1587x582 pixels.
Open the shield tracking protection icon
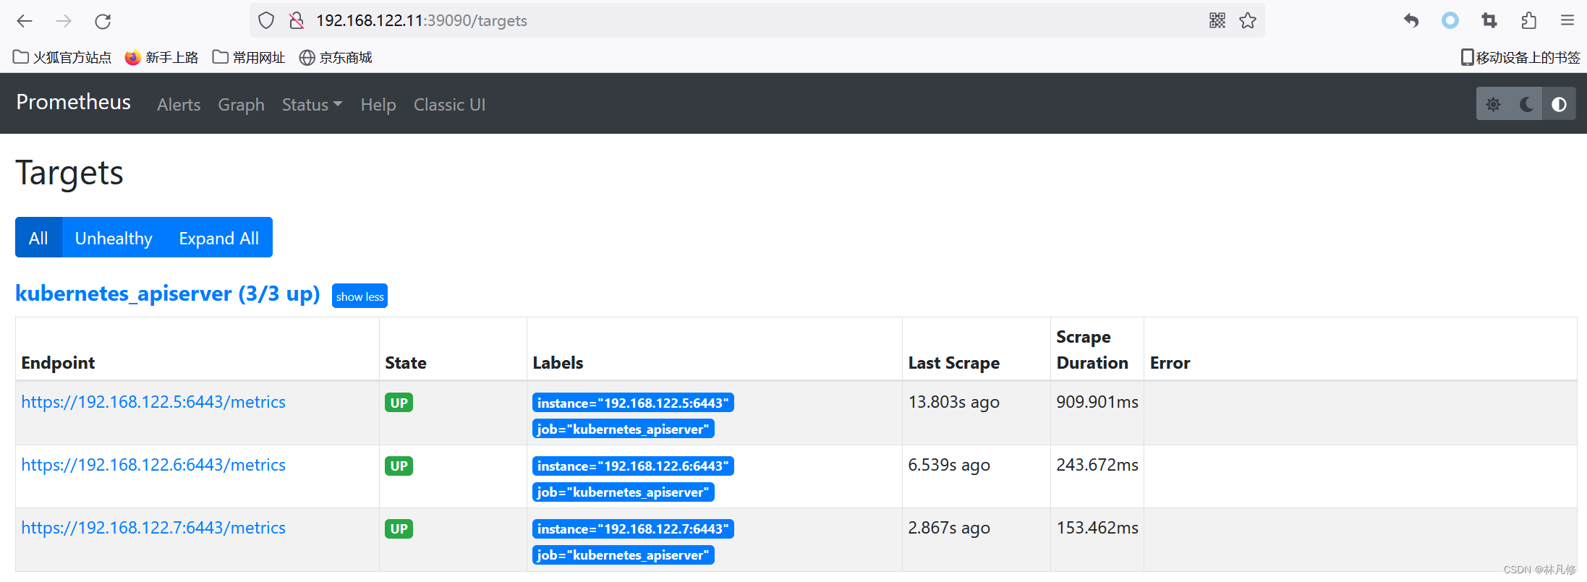pos(266,21)
